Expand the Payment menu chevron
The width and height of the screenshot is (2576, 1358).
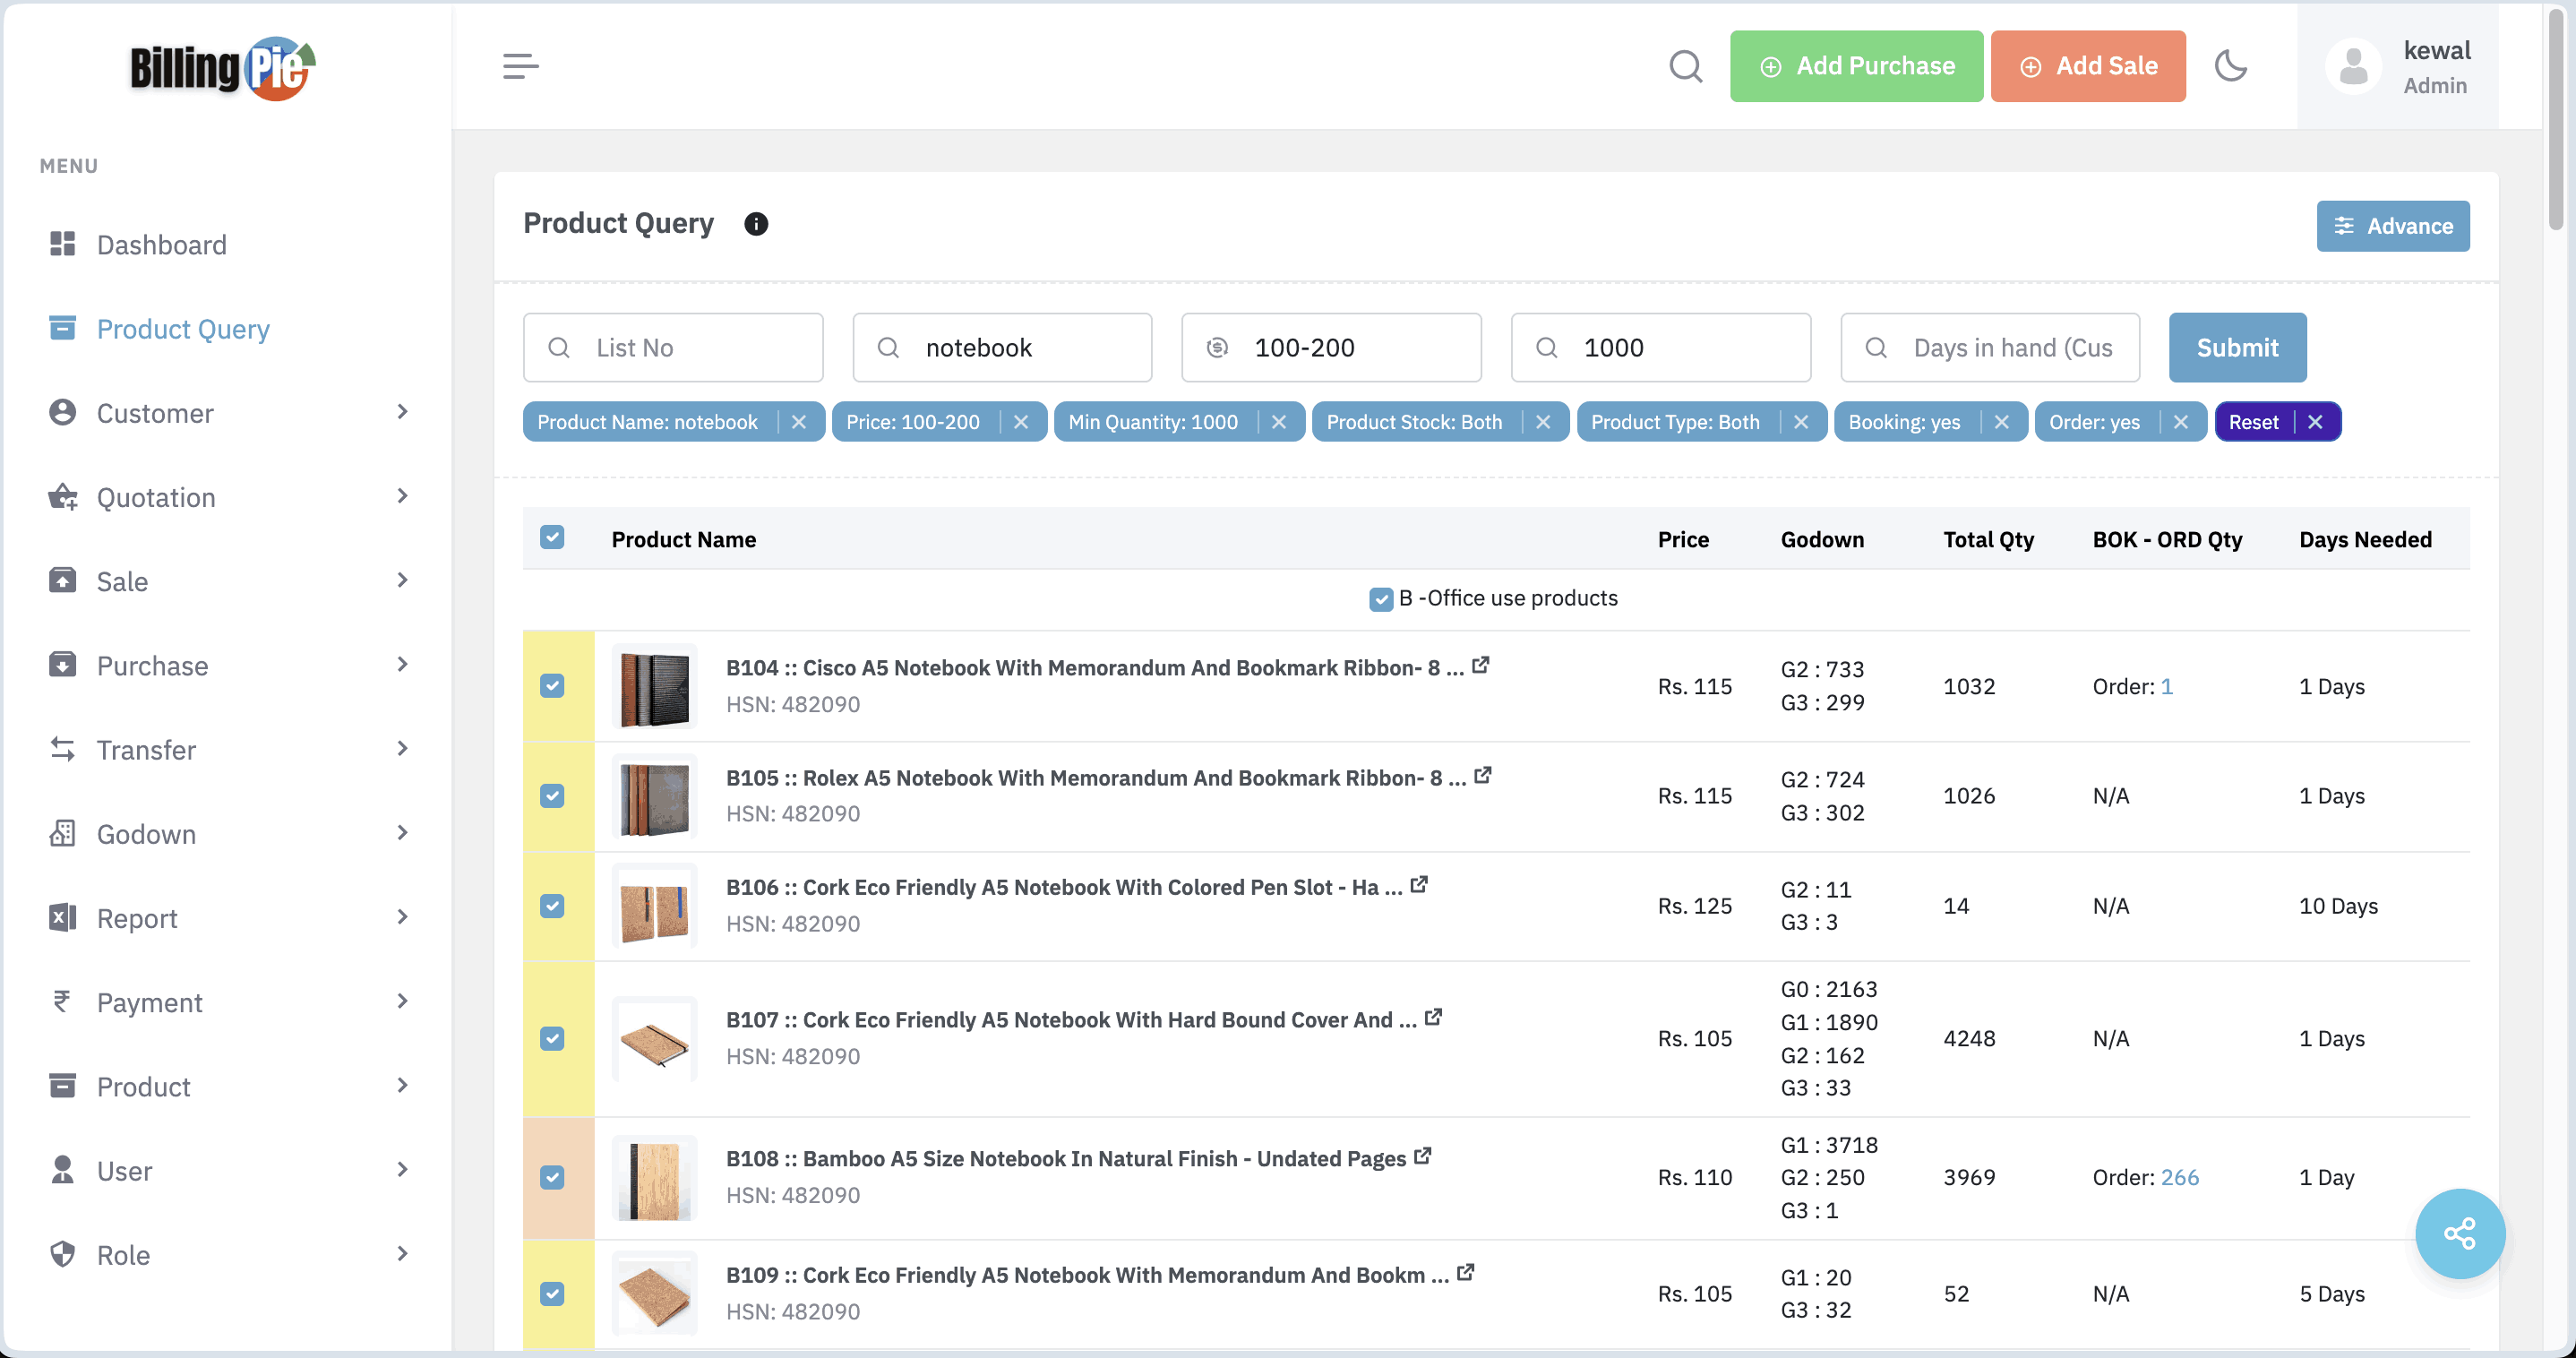402,1001
